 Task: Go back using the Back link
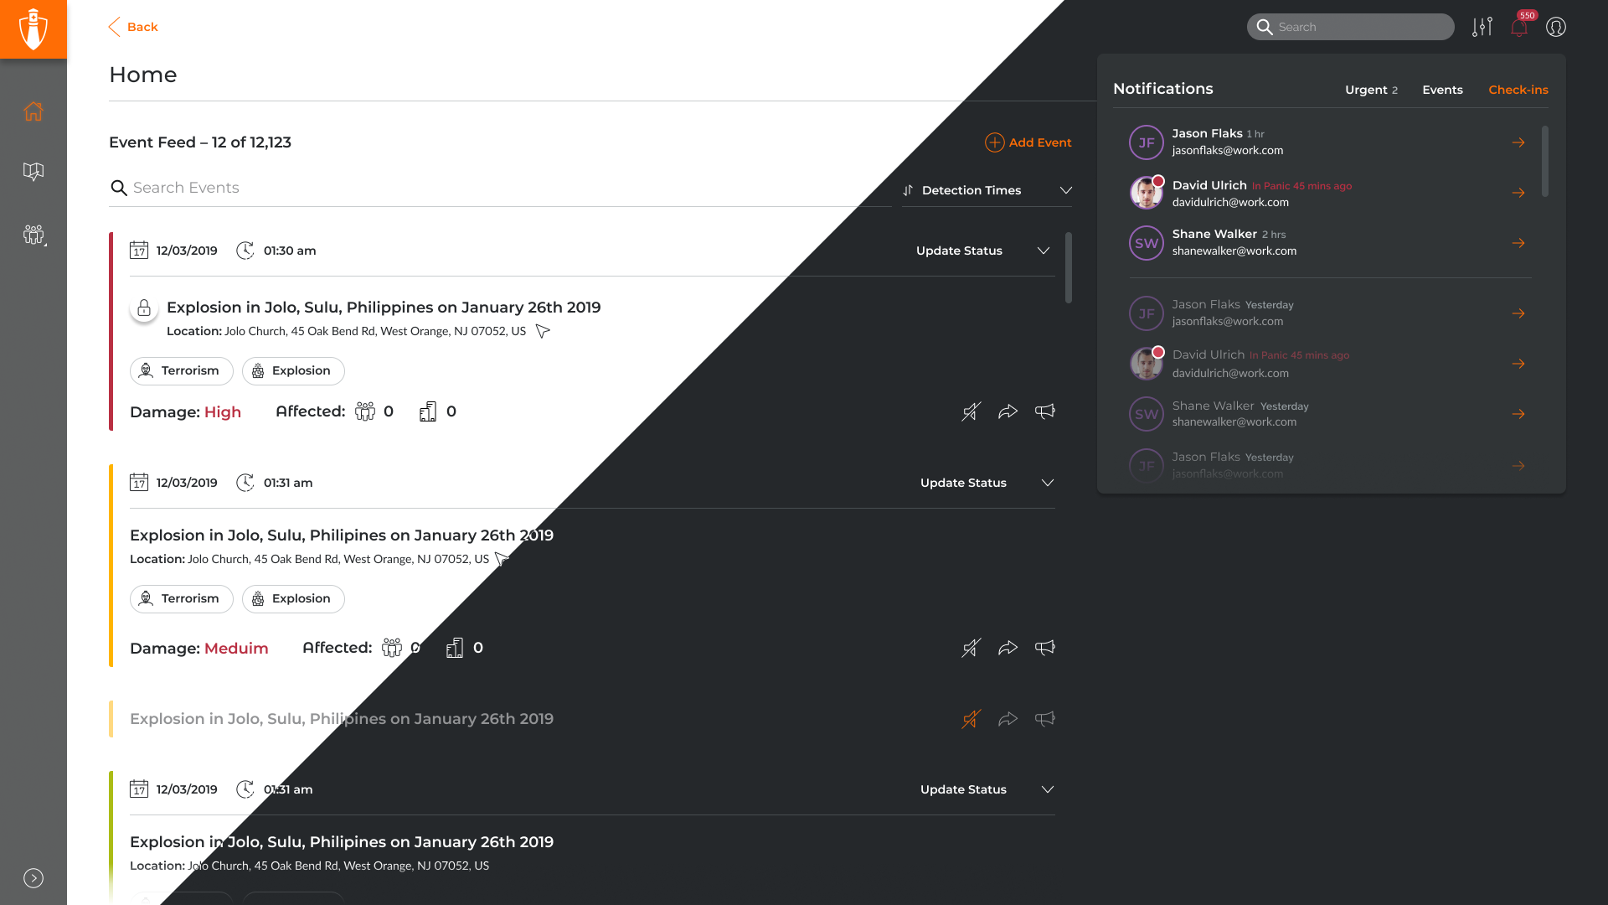(133, 27)
